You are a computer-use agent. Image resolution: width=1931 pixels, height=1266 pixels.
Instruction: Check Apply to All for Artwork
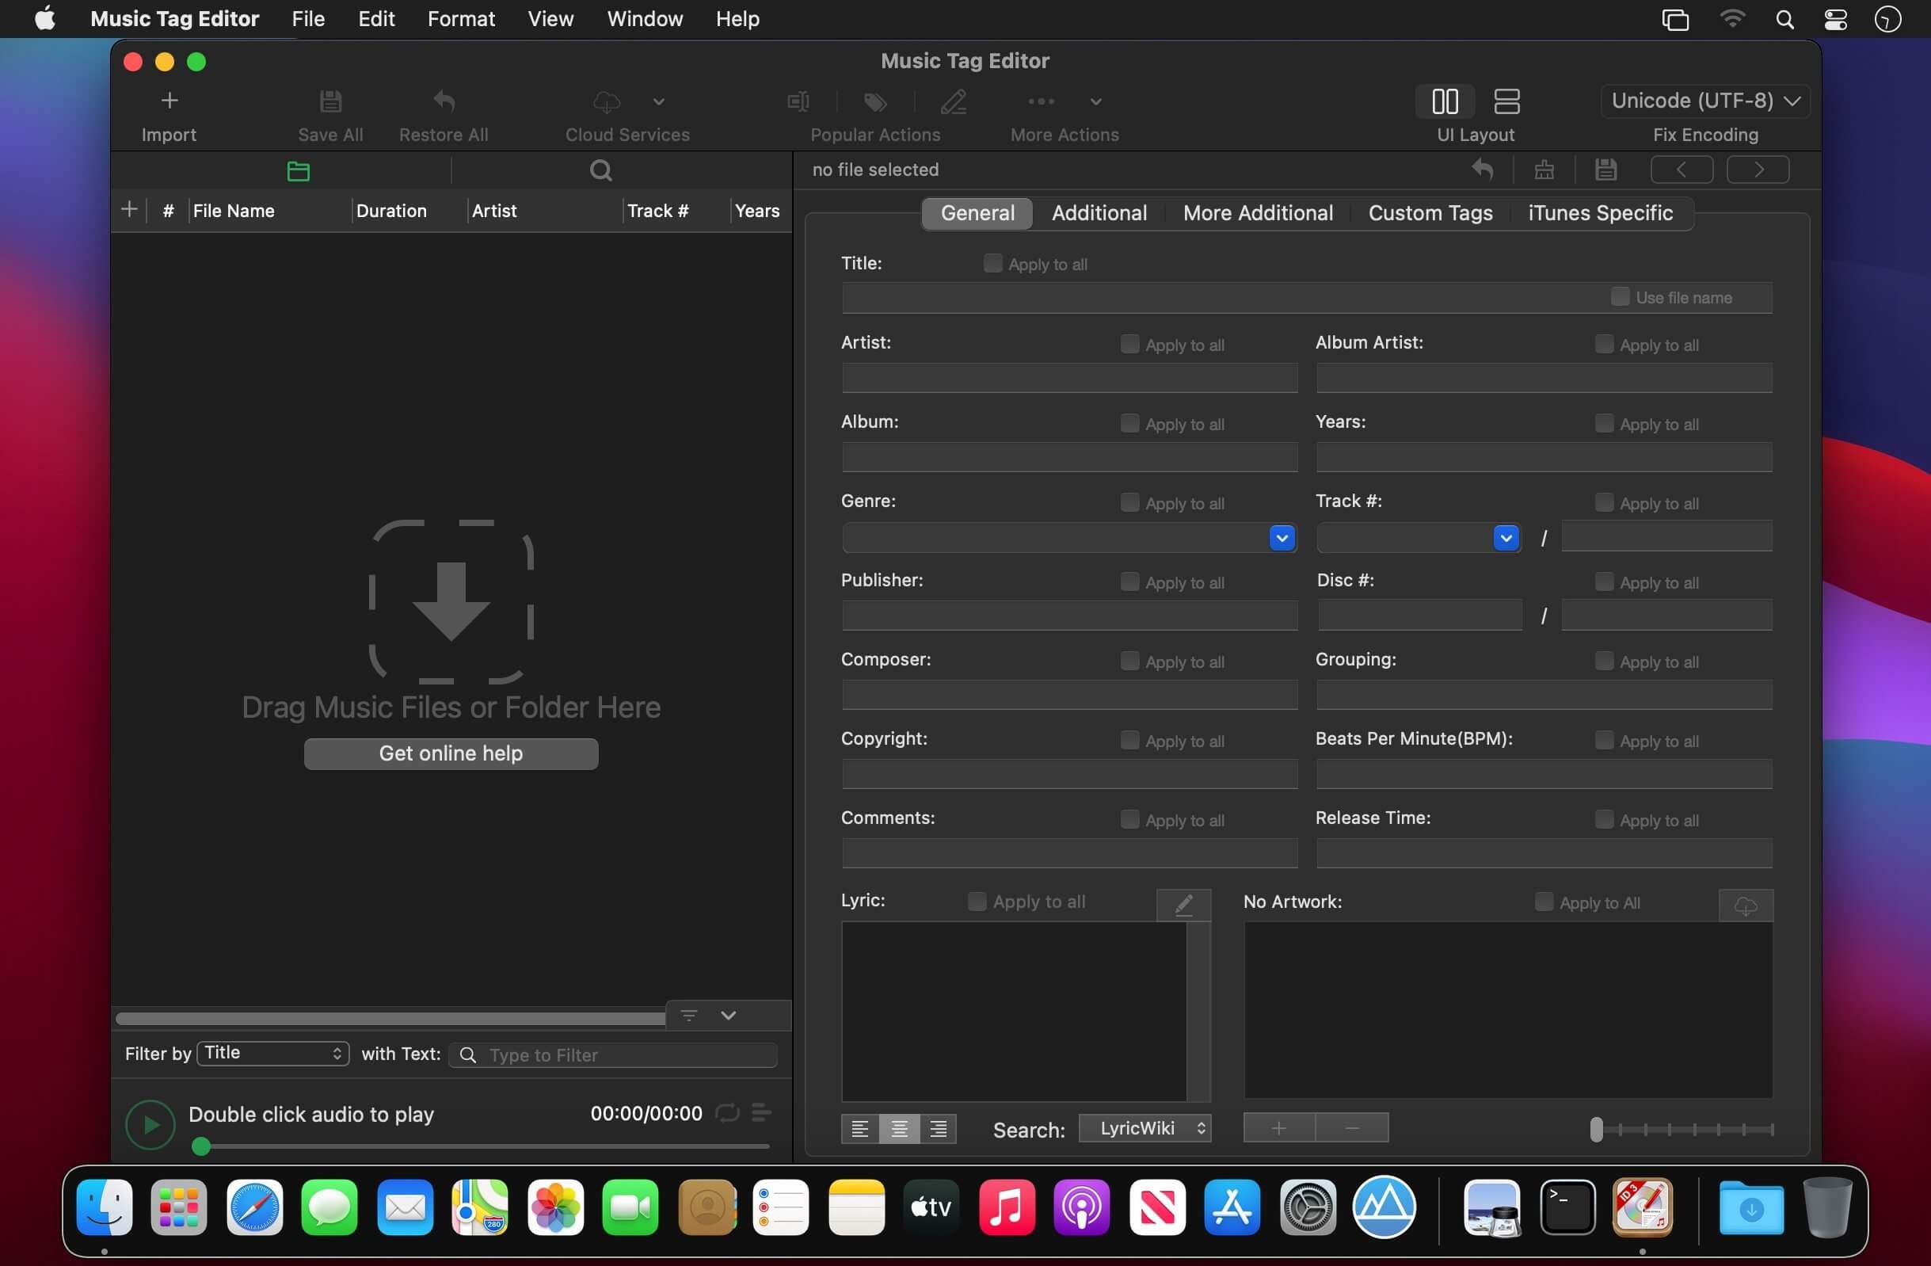tap(1544, 902)
